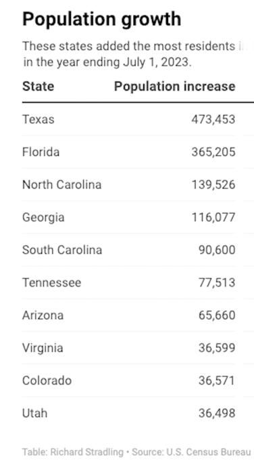Select the Arizona row label
The height and width of the screenshot is (473, 254).
tap(43, 316)
